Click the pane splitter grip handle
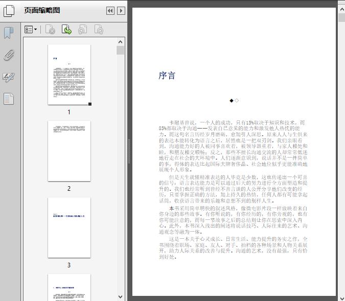Screen dimensions: 345x301 point(129,152)
